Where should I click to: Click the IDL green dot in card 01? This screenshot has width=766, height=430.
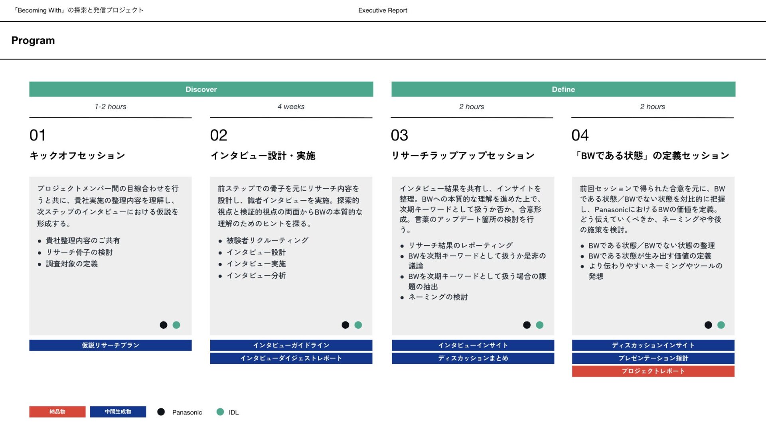(176, 325)
